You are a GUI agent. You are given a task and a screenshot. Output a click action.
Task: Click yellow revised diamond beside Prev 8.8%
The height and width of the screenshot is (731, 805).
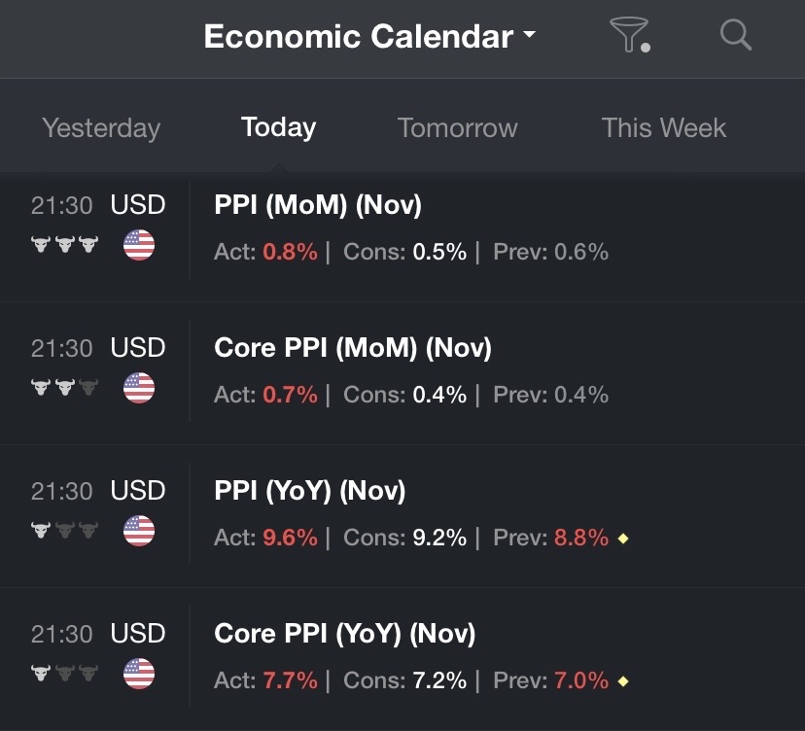[x=623, y=539]
